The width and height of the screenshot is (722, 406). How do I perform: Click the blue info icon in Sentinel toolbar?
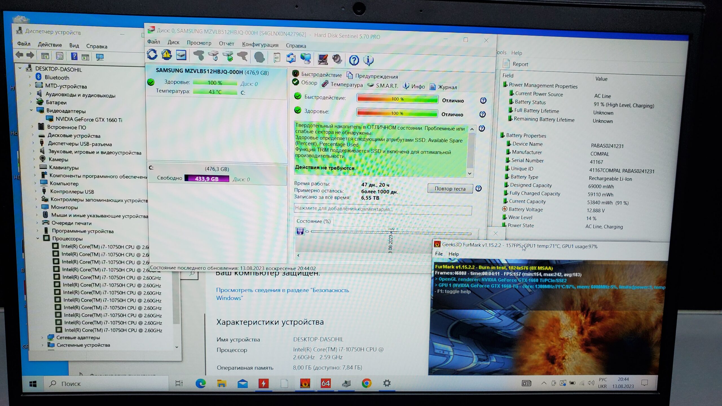[368, 60]
